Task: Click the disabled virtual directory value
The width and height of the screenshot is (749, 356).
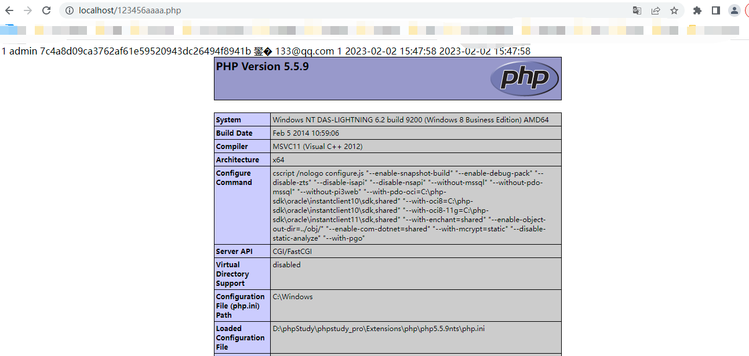Action: click(x=286, y=265)
